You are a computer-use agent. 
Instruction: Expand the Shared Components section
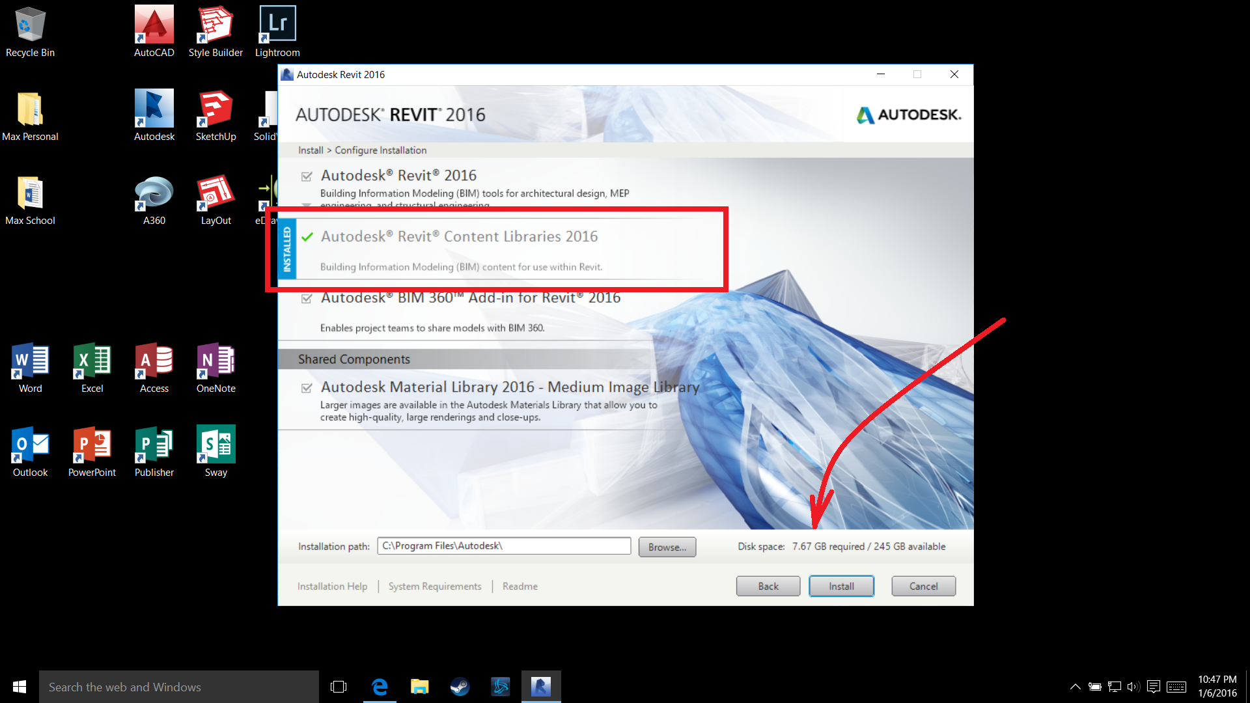[x=353, y=359]
